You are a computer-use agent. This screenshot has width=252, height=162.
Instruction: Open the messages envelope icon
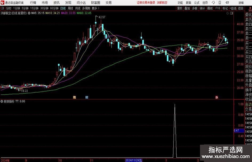pos(227,3)
